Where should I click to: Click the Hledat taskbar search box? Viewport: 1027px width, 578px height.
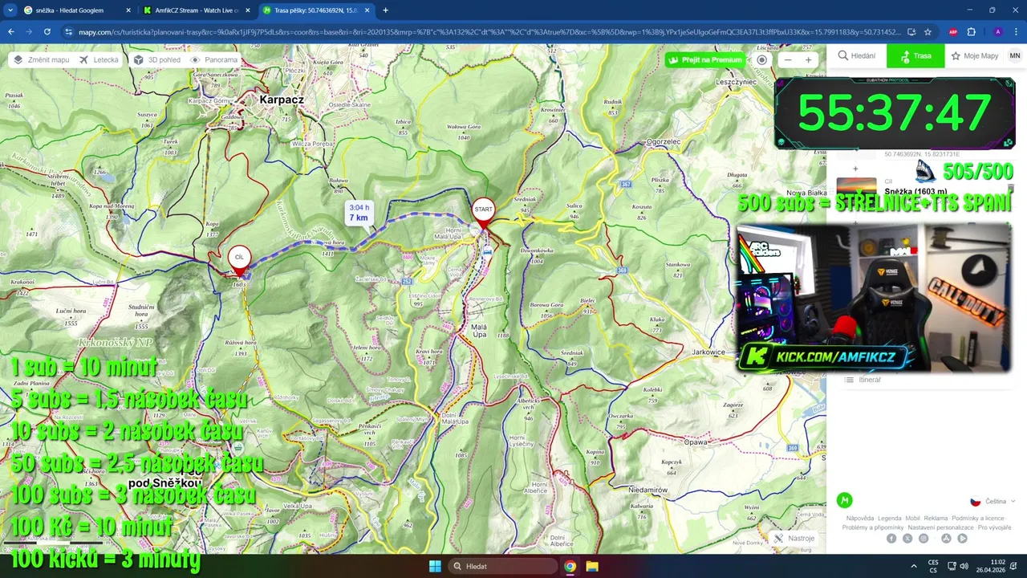pyautogui.click(x=503, y=566)
